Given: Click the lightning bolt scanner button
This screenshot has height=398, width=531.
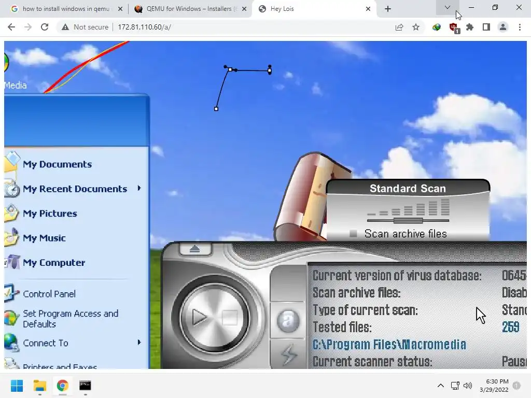Looking at the screenshot, I should [x=288, y=354].
